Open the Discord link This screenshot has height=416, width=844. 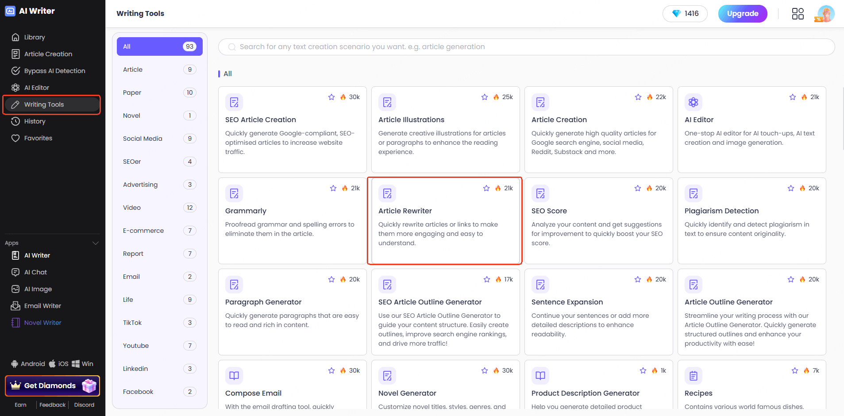84,405
